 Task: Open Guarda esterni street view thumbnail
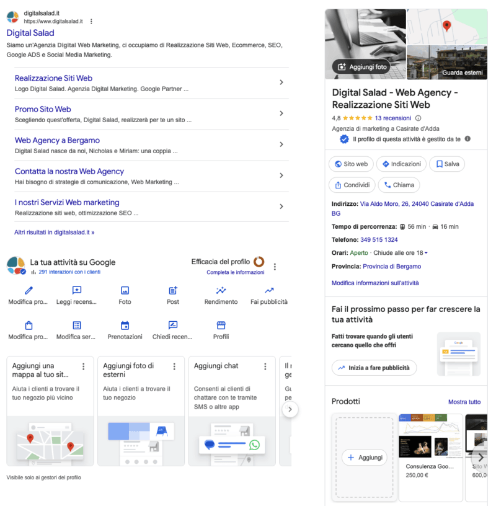point(447,62)
